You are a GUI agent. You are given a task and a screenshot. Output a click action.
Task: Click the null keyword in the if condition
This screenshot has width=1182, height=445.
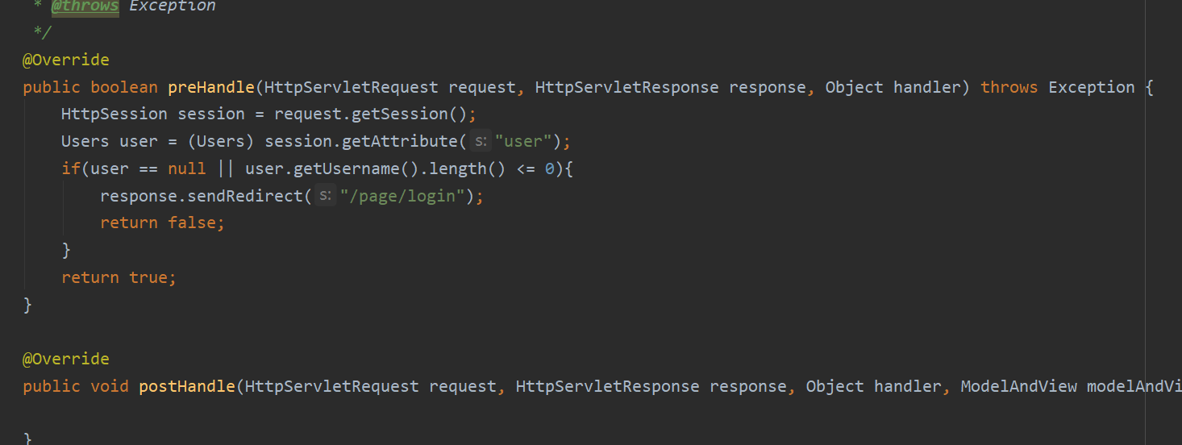[x=187, y=168]
